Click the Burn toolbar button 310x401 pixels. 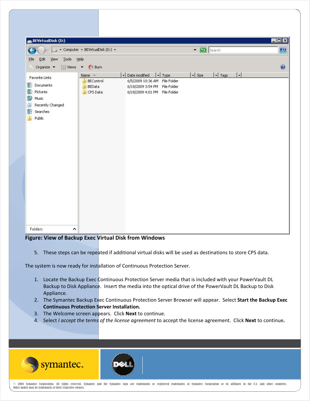click(95, 67)
